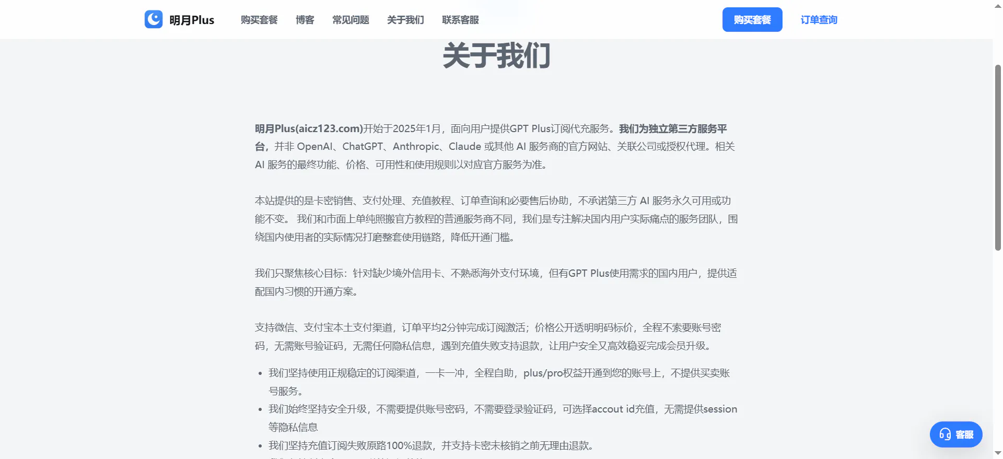Viewport: 1003px width, 459px height.
Task: Click the page vertical scrollbar thumb
Action: [x=998, y=157]
